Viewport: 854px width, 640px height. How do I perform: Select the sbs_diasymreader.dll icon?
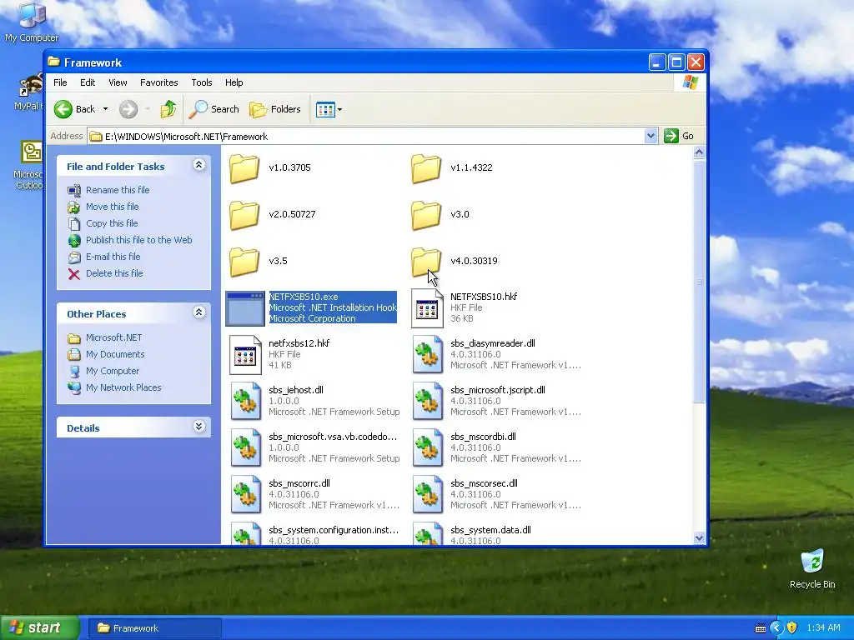[x=427, y=355]
